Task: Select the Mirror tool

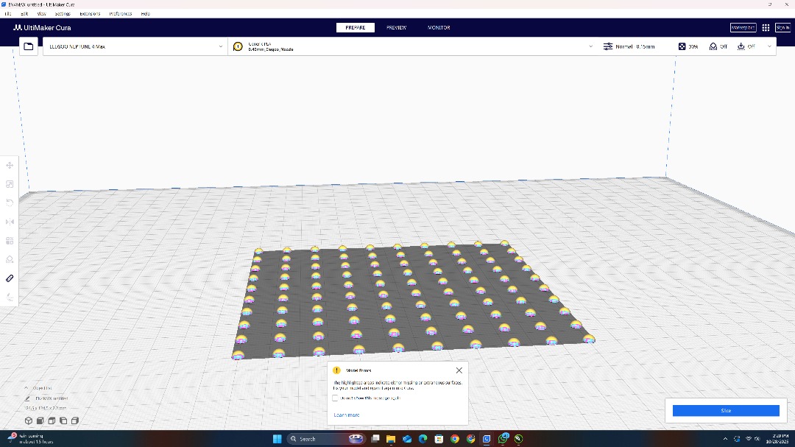Action: point(10,222)
